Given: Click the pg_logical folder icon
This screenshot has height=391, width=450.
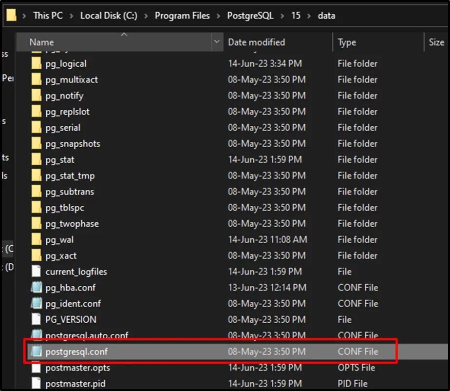Looking at the screenshot, I should click(x=37, y=64).
